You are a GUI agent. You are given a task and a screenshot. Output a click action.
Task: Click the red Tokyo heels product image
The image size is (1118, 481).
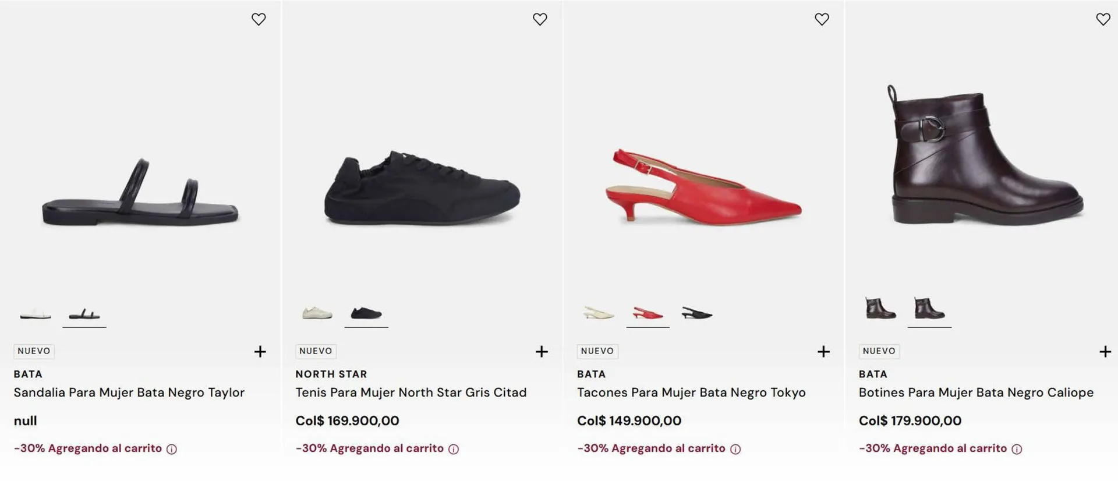point(703,186)
